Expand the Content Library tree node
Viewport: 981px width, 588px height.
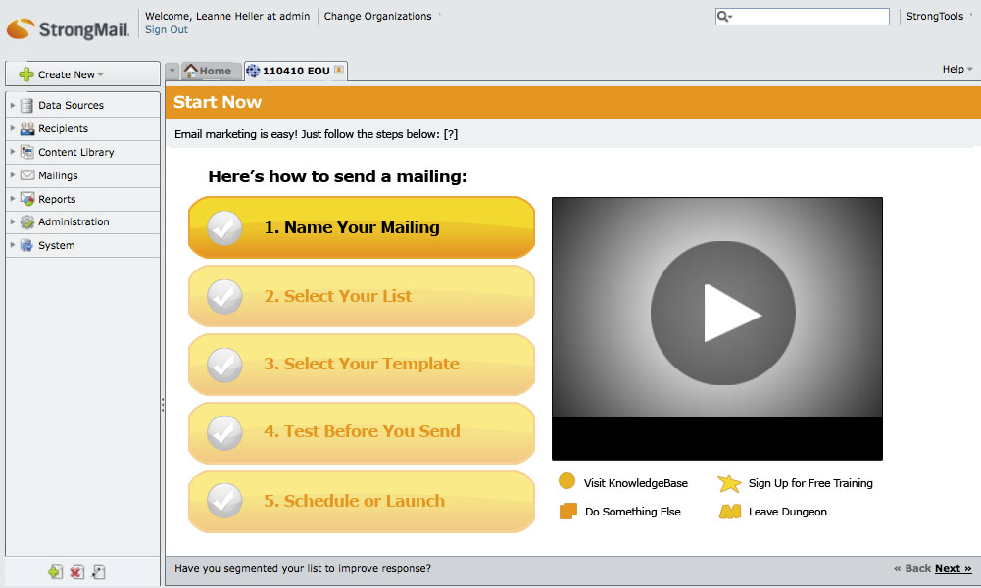click(x=13, y=151)
